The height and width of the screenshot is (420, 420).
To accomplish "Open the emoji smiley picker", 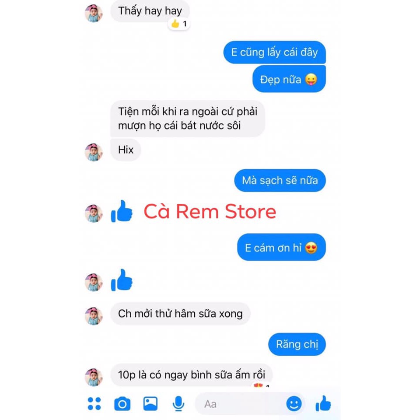I will (x=294, y=404).
